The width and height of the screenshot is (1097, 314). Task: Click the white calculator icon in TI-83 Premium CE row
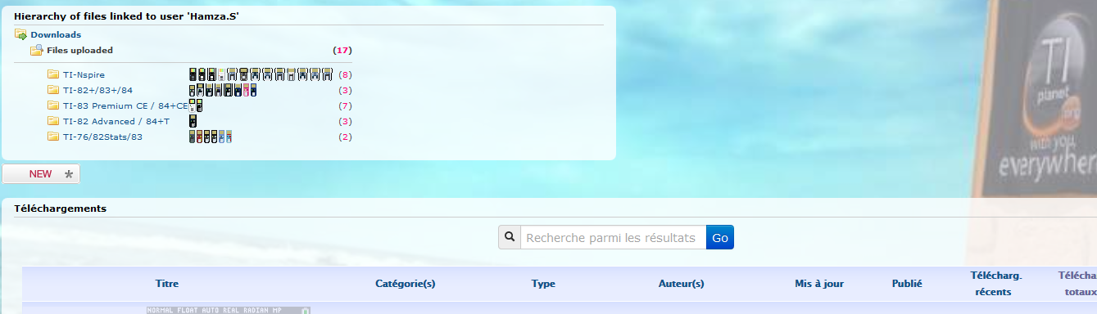tap(193, 105)
